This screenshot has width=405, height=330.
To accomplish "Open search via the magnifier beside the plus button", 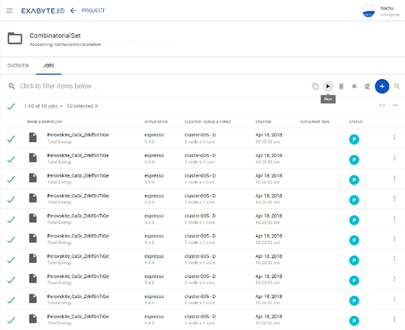I will (x=397, y=86).
